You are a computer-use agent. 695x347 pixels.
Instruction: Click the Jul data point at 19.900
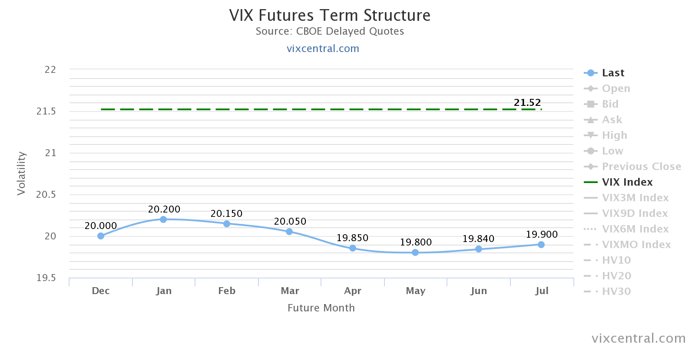(541, 245)
